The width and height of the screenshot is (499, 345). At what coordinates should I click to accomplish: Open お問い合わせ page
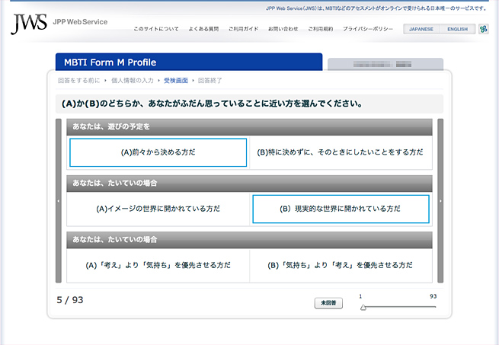click(283, 29)
